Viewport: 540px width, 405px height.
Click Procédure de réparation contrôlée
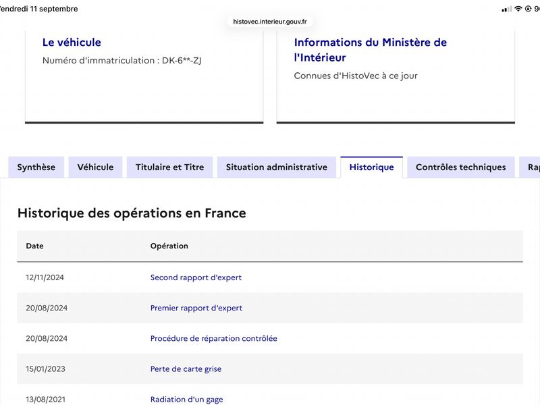click(x=213, y=339)
